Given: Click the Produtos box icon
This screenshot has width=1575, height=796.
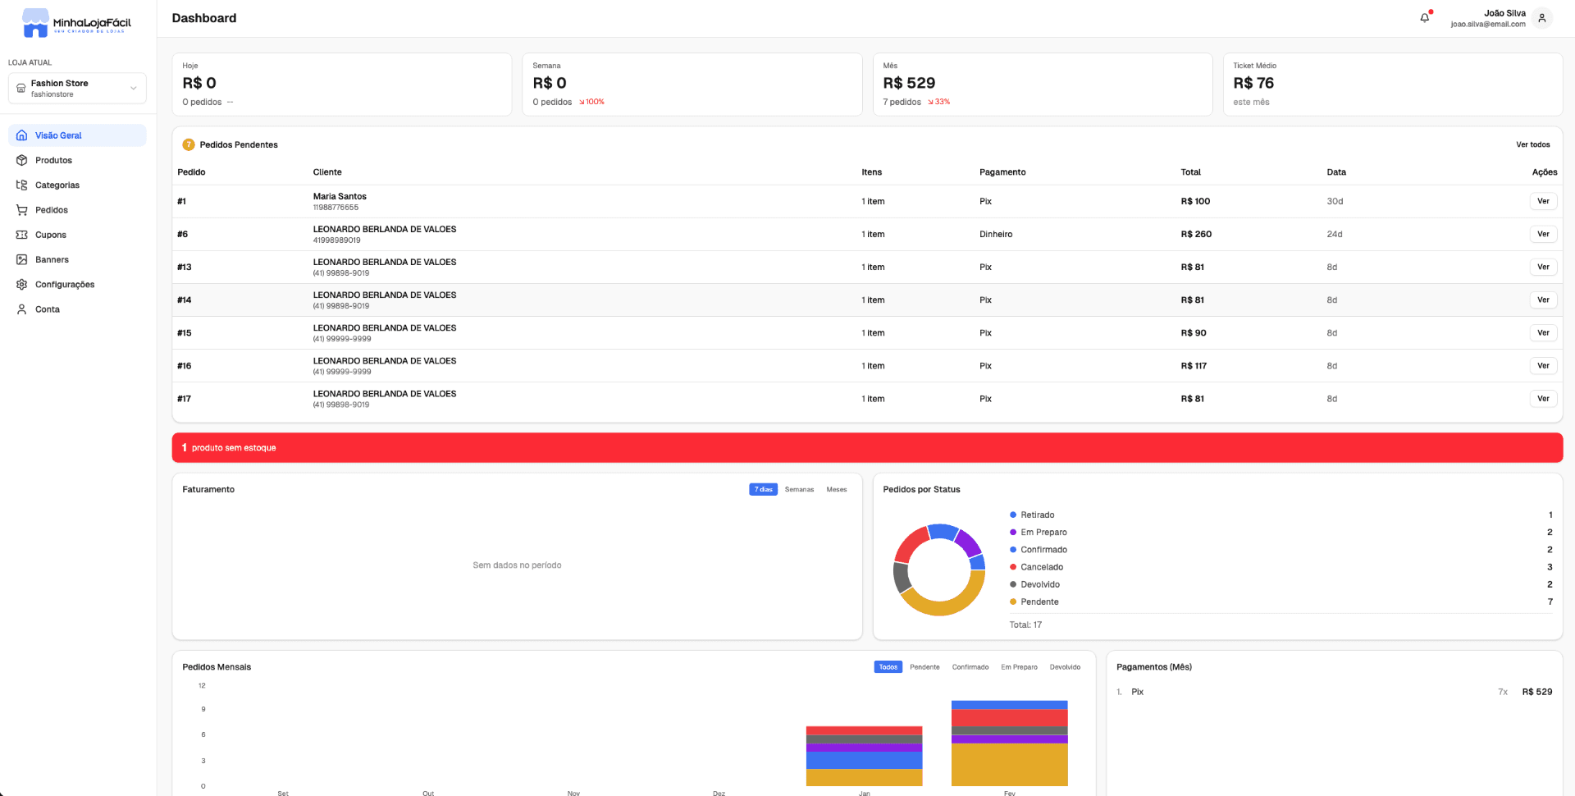Looking at the screenshot, I should (22, 160).
